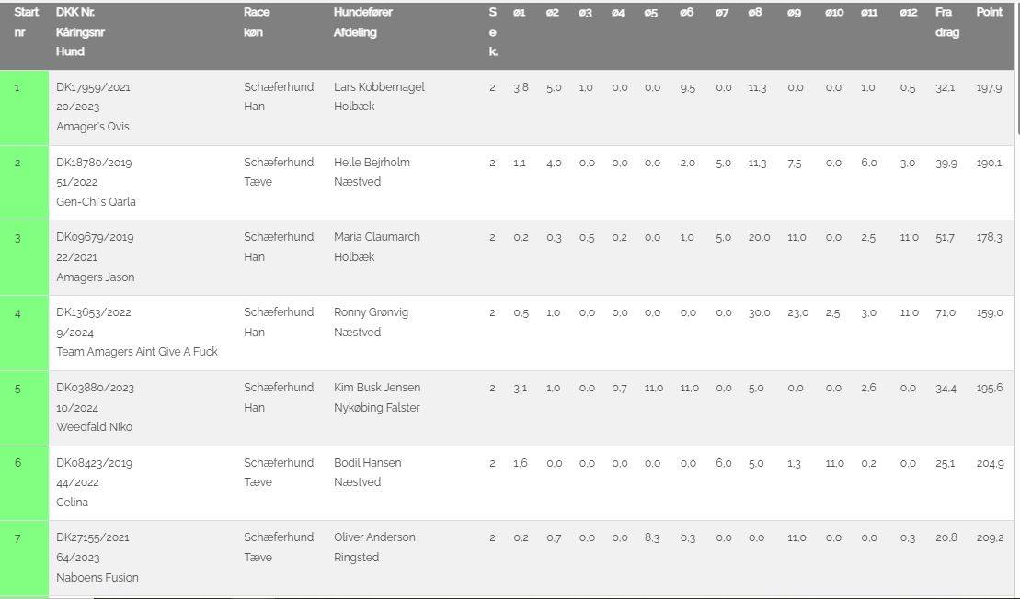1020x599 pixels.
Task: Click the ø8 column header
Action: (755, 13)
